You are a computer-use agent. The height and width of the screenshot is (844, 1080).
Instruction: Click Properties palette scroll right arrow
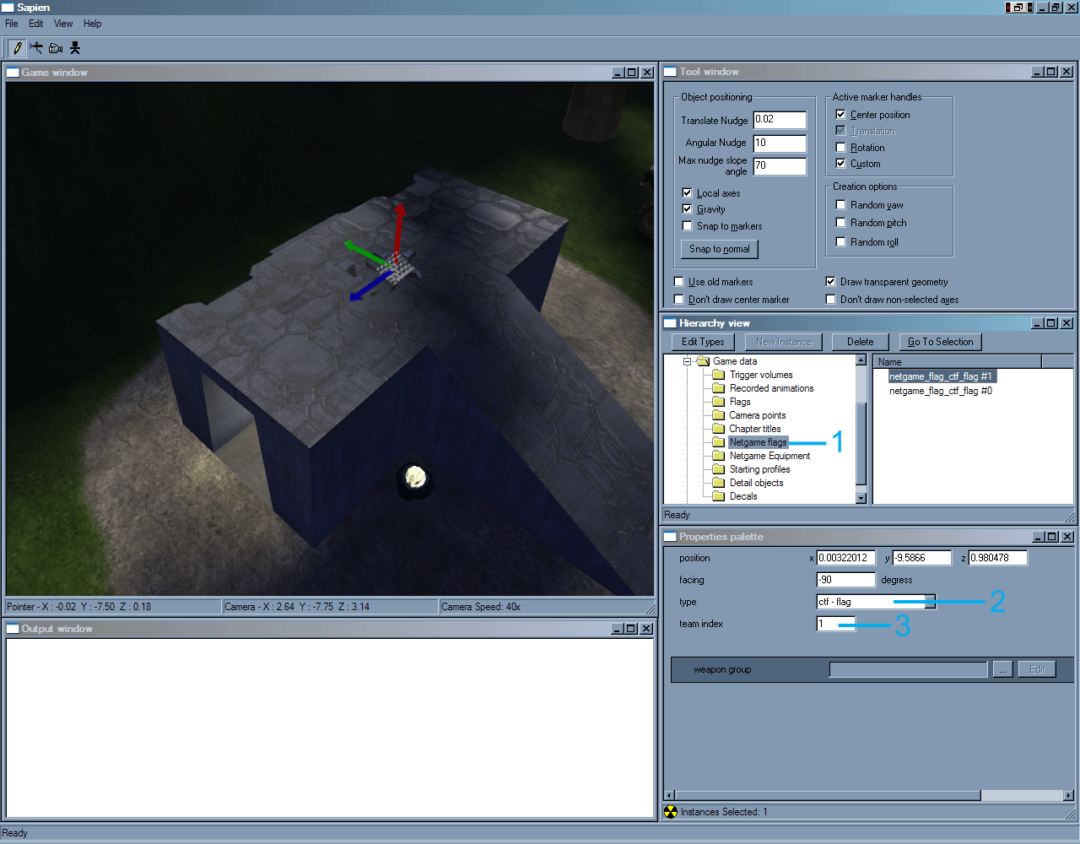[1068, 795]
